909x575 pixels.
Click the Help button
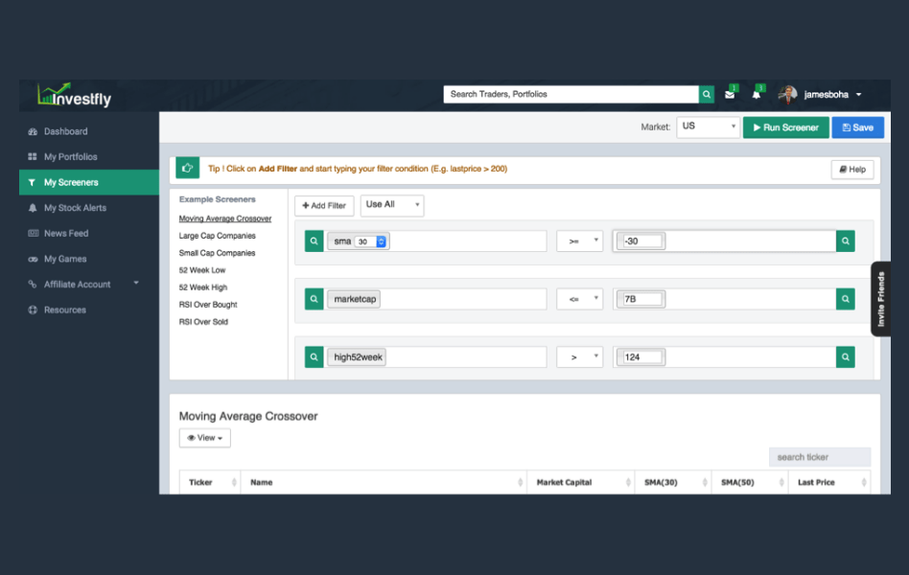point(852,170)
